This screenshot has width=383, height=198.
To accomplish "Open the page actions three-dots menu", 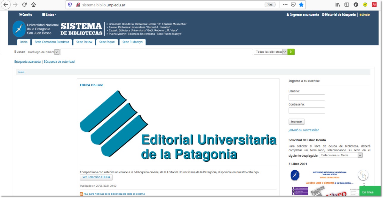I will point(285,5).
